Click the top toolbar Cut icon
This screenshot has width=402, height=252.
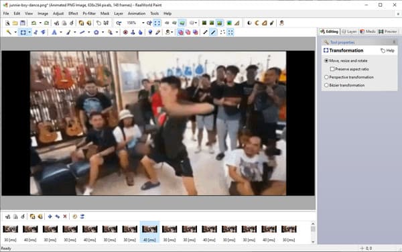point(57,23)
